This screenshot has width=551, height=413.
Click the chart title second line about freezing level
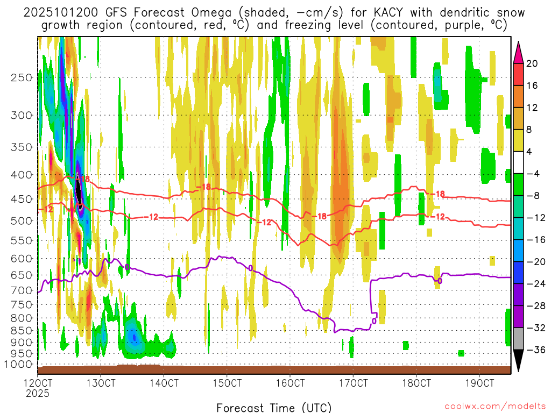point(274,25)
